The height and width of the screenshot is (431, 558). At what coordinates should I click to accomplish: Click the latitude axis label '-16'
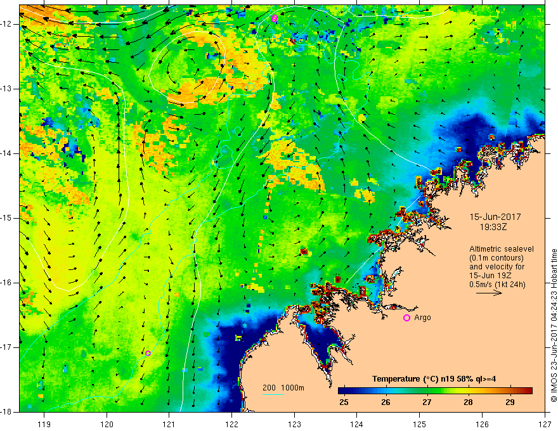pos(7,283)
